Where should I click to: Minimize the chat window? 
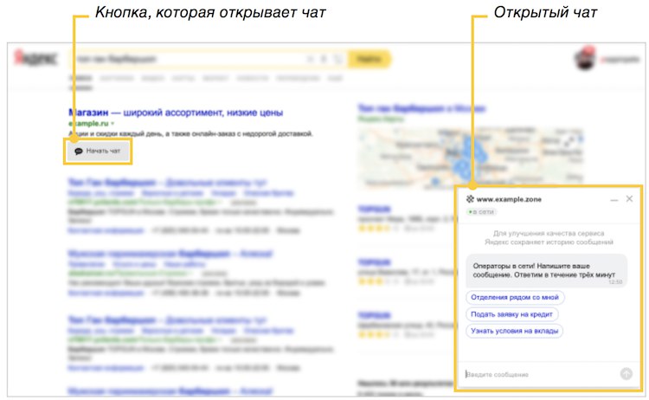614,200
